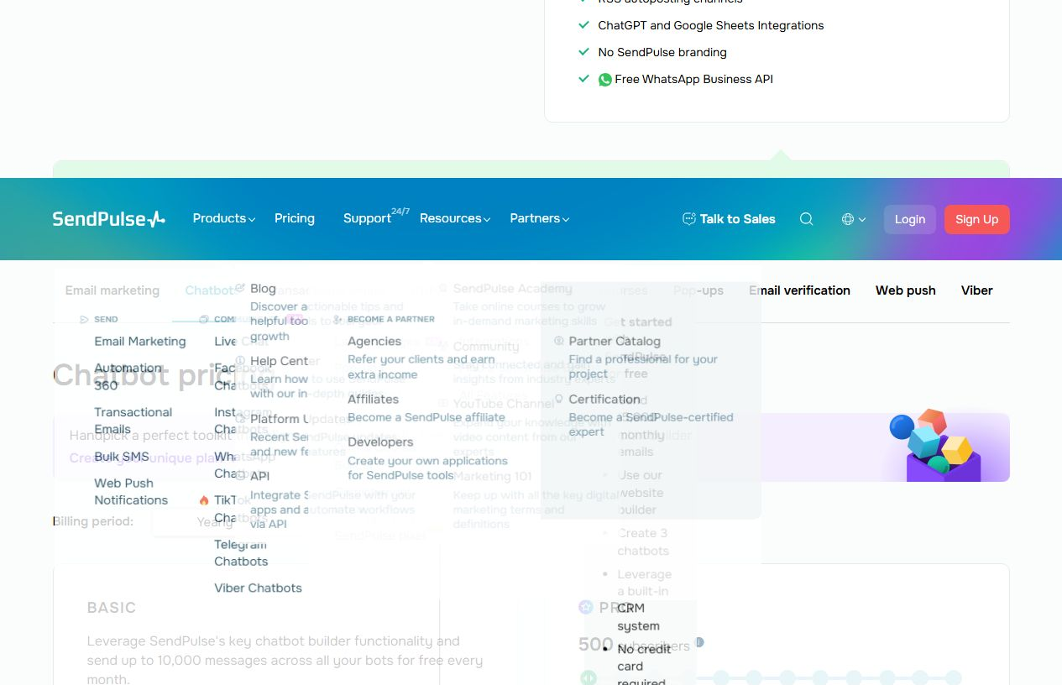
Task: Click the last point on subscribers slider
Action: coord(953,677)
